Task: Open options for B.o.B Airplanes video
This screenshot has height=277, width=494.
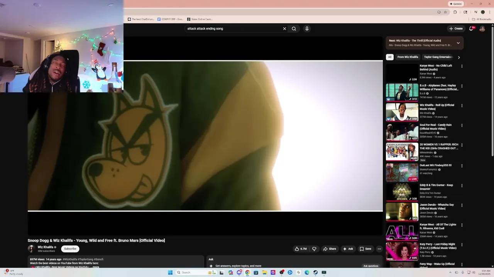Action: pyautogui.click(x=462, y=86)
